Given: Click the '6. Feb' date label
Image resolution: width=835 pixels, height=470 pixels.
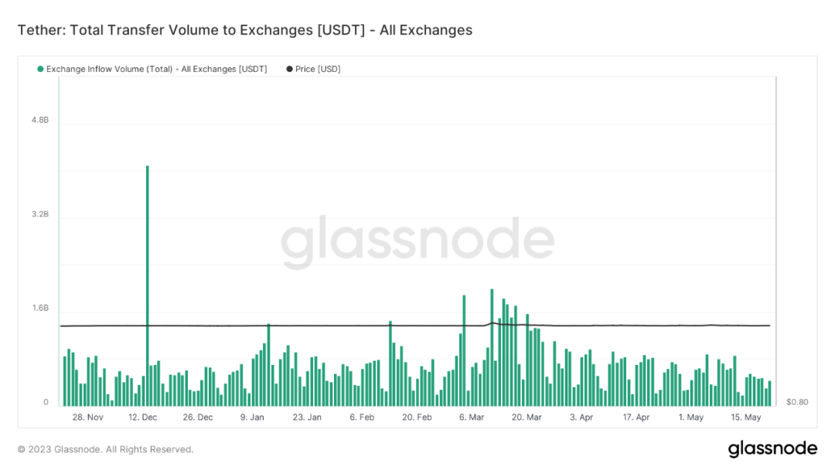Looking at the screenshot, I should (x=362, y=417).
